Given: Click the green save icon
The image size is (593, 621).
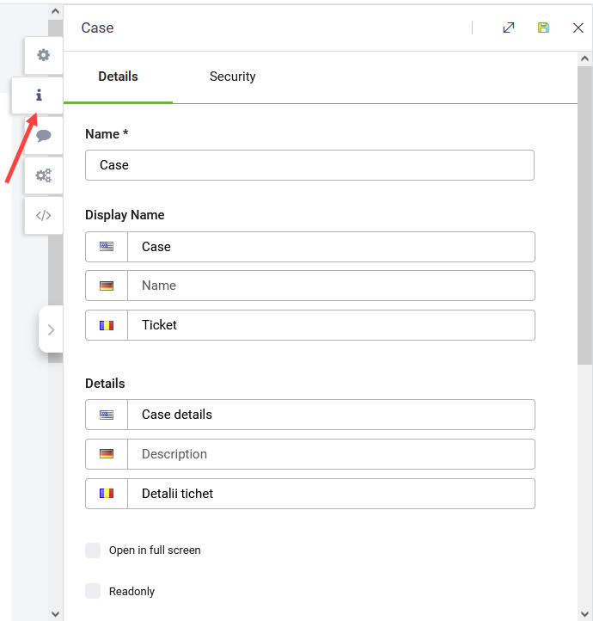Looking at the screenshot, I should point(543,28).
